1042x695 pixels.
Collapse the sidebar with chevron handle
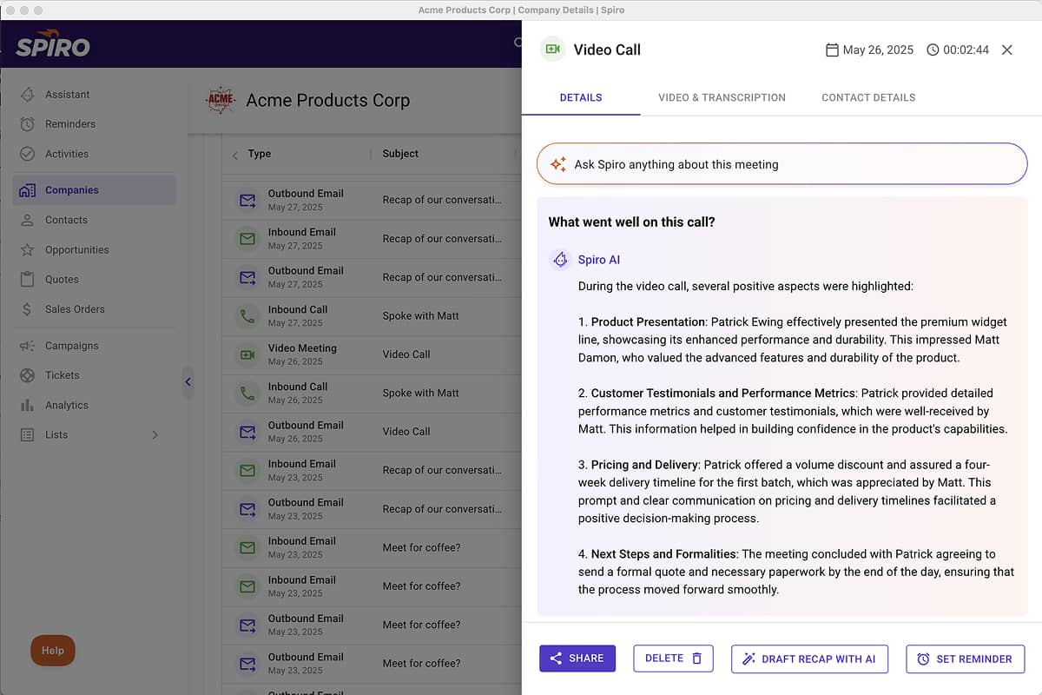click(x=188, y=382)
